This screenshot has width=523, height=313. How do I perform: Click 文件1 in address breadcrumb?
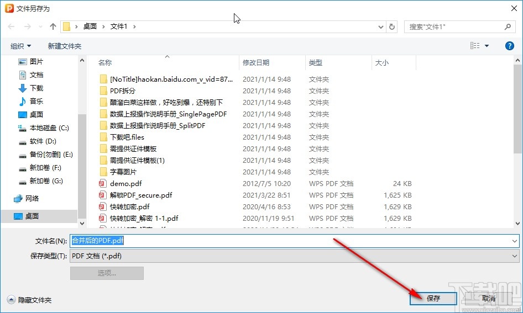119,26
